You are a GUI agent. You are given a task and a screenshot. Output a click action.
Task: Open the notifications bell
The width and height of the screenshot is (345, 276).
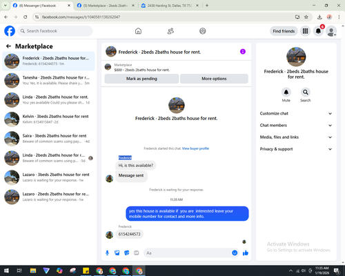(x=318, y=31)
